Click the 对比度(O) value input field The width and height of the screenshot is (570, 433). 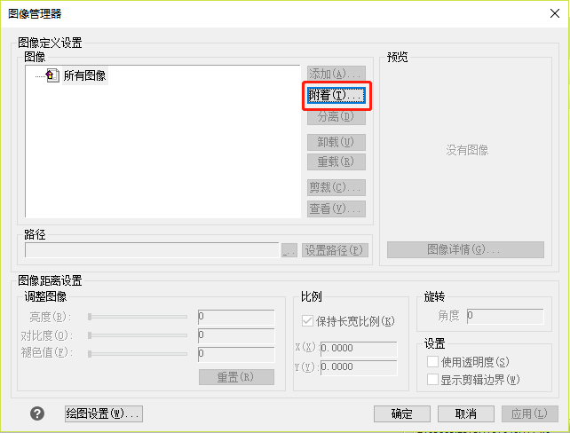[x=236, y=335]
